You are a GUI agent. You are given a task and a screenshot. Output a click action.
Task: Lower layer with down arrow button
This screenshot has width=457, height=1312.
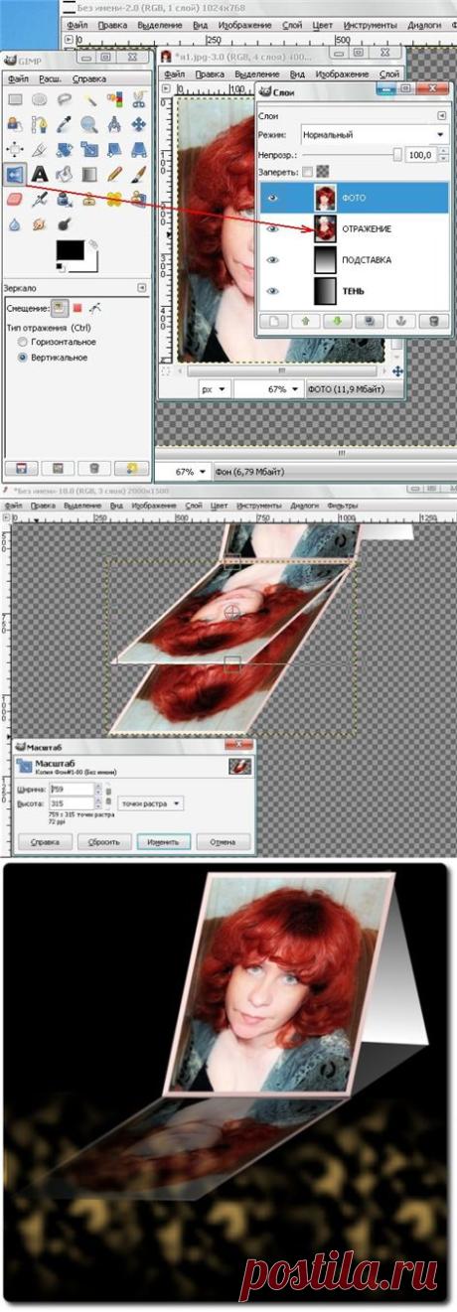coord(338,321)
